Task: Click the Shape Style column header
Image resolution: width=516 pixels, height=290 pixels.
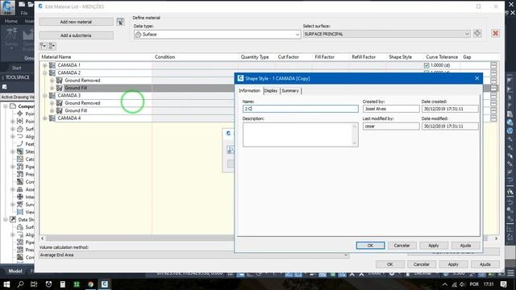Action: coord(400,57)
